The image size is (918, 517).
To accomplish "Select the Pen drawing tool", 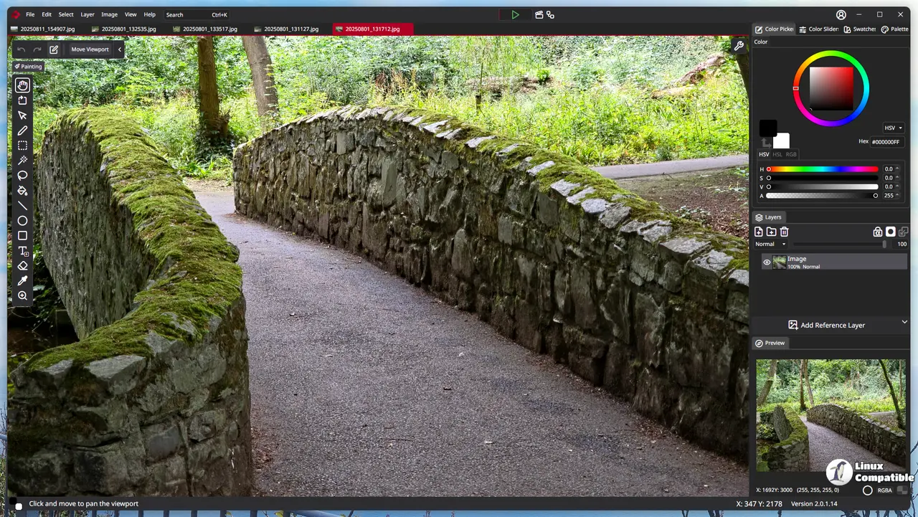I will [22, 131].
